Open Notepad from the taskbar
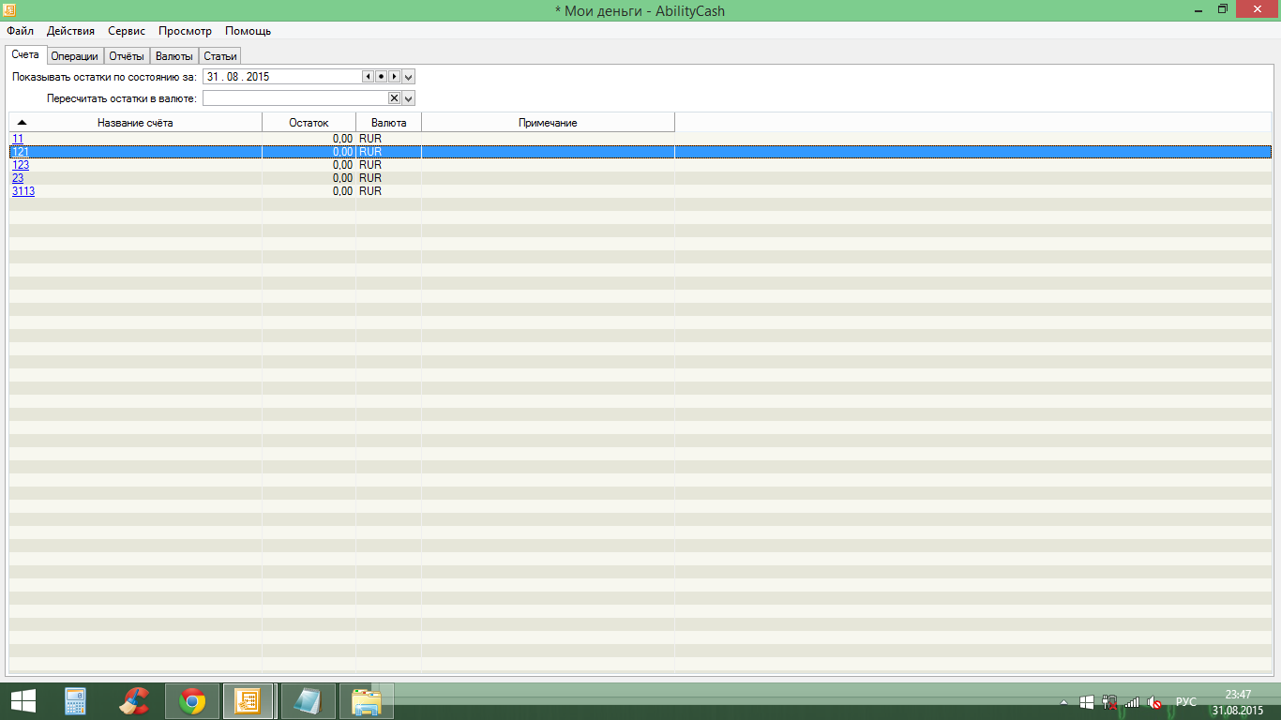 [308, 701]
